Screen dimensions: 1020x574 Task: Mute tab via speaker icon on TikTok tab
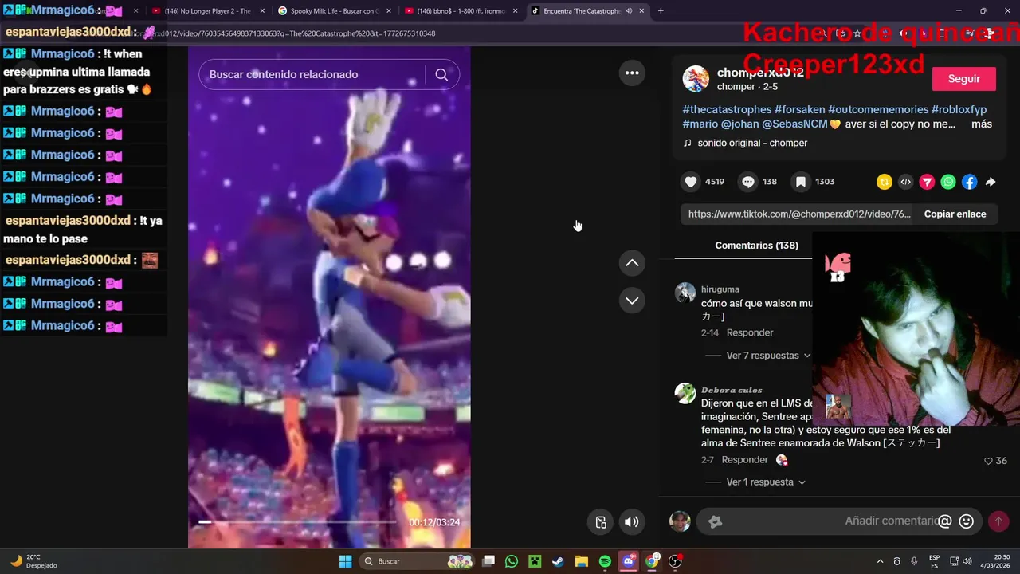(x=629, y=11)
